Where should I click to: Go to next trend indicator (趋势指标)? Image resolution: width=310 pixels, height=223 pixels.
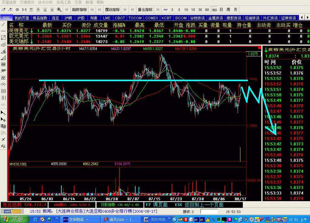pos(92,9)
